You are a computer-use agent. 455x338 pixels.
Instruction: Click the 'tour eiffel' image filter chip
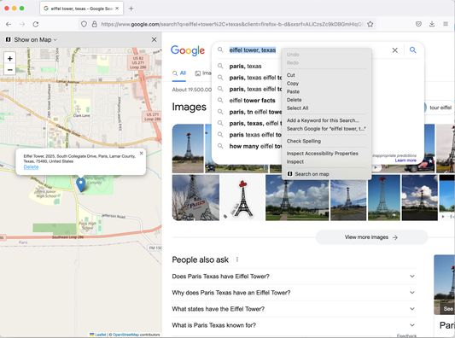coord(439,108)
